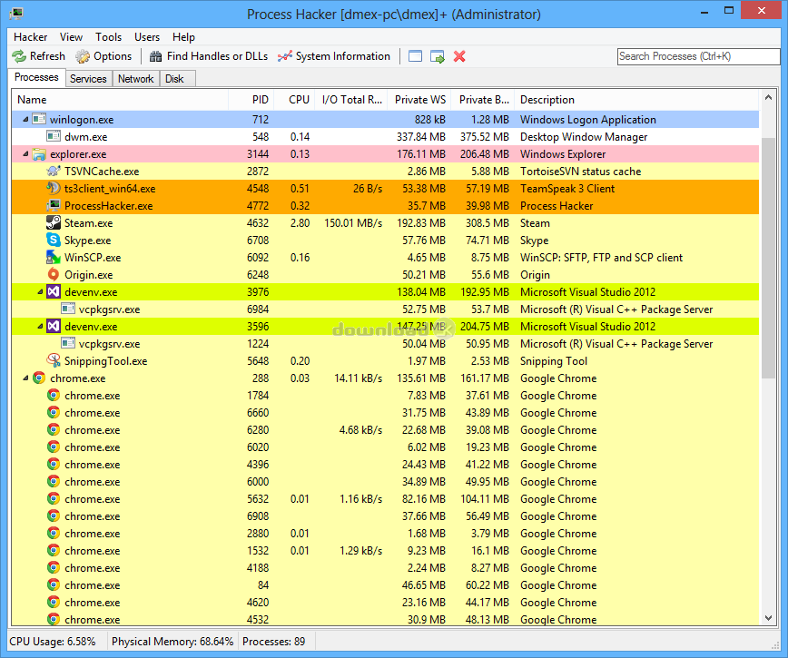
Task: Select the WinSCP.exe process icon
Action: [54, 257]
